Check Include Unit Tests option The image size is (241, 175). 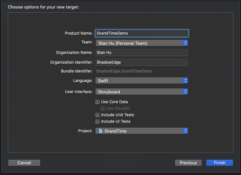[x=97, y=115]
